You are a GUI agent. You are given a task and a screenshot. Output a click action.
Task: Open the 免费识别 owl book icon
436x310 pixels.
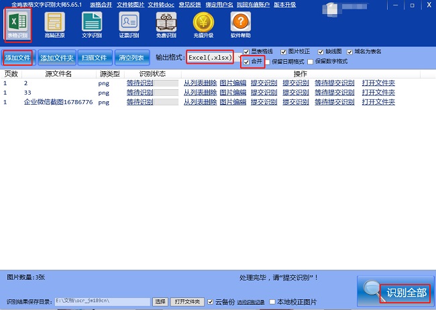(x=166, y=25)
